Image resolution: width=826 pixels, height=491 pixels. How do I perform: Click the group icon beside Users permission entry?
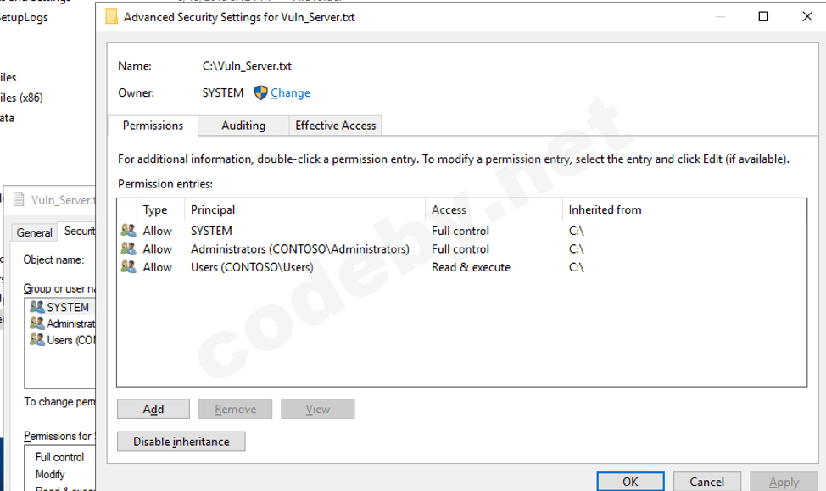point(129,267)
